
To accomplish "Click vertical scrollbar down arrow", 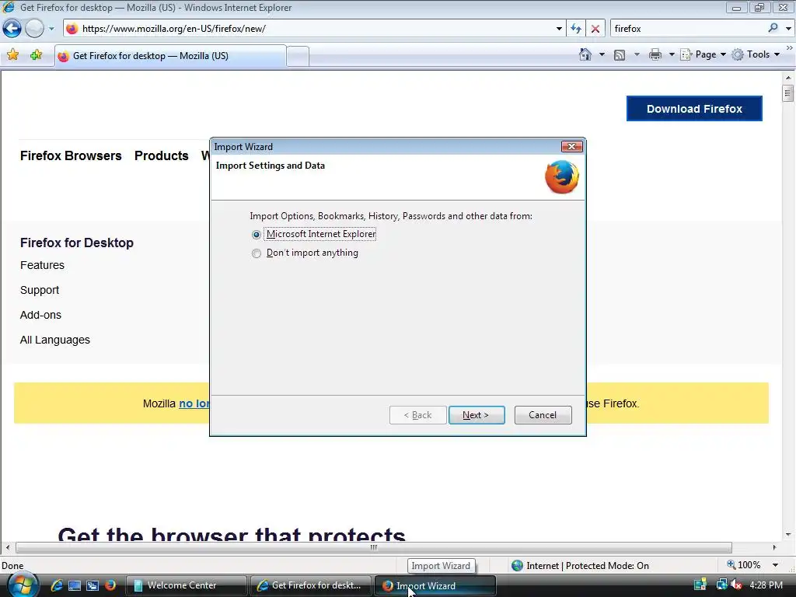I will click(788, 534).
